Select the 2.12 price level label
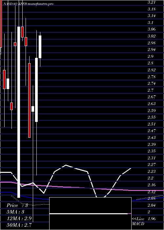 (152, 192)
